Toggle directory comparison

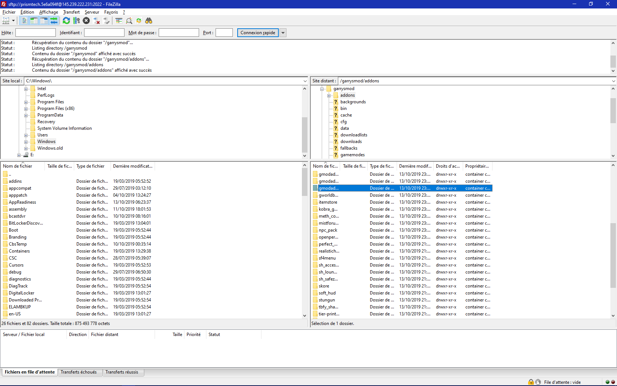tap(129, 21)
